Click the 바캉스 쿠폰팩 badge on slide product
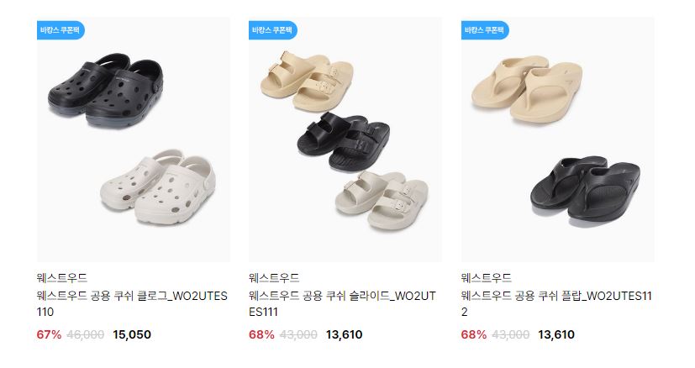 [272, 30]
